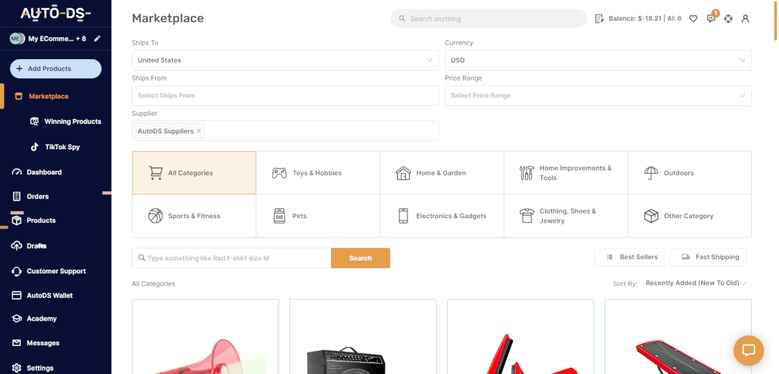Click the Home & Garden house icon
The width and height of the screenshot is (779, 374).
[403, 173]
